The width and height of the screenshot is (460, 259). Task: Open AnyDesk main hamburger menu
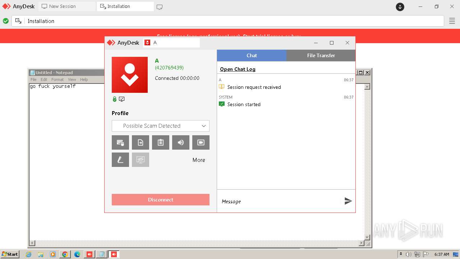point(452,21)
